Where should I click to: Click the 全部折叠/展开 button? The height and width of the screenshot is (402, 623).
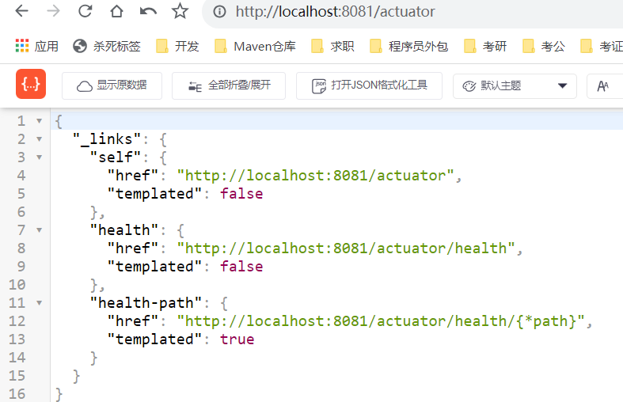pyautogui.click(x=229, y=85)
